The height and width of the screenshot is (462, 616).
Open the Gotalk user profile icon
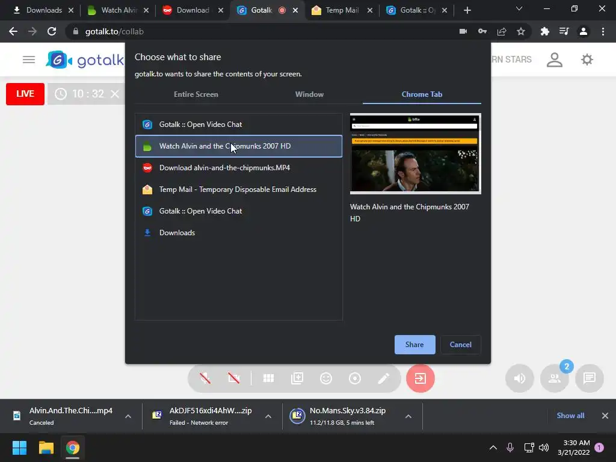tap(554, 60)
